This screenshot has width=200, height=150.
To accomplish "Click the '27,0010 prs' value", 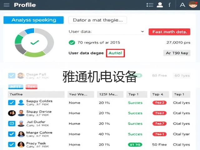I will (x=178, y=42).
